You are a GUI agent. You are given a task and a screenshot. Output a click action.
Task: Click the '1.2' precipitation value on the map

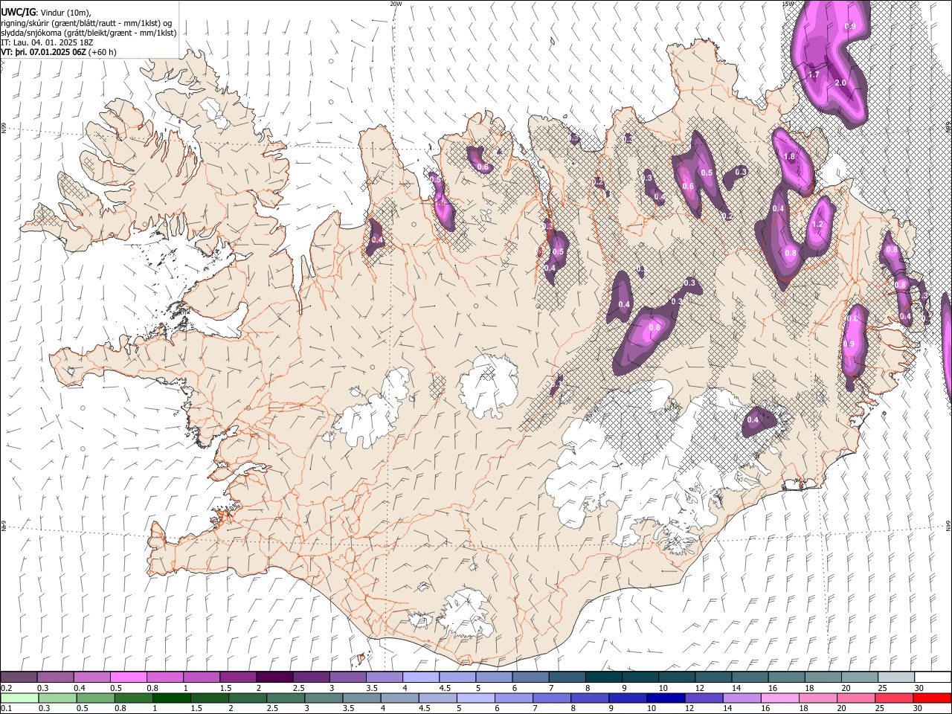[817, 224]
